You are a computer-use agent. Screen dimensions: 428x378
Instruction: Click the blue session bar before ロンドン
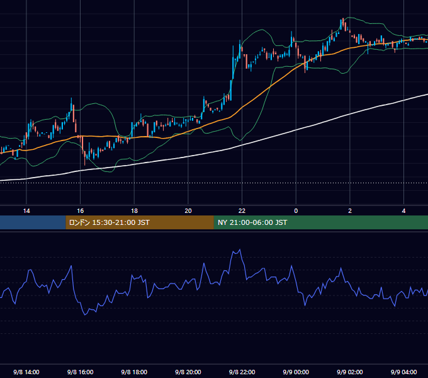33,222
